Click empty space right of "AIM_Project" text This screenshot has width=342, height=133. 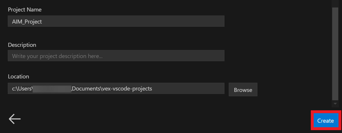click(144, 22)
